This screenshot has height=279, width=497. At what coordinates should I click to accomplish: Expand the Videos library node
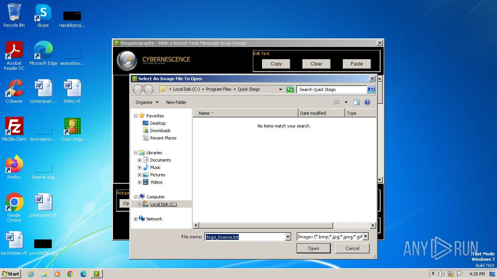(139, 182)
